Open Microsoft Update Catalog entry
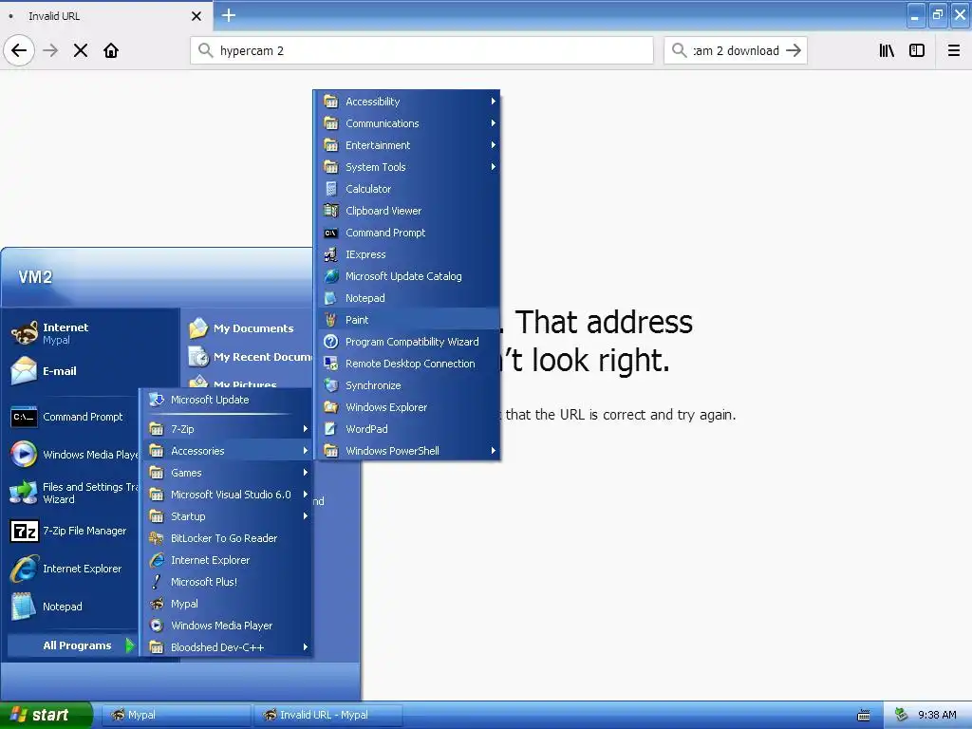Screen dimensions: 972x729 407,276
